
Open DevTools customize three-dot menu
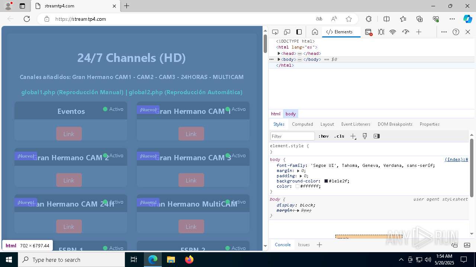click(x=444, y=32)
